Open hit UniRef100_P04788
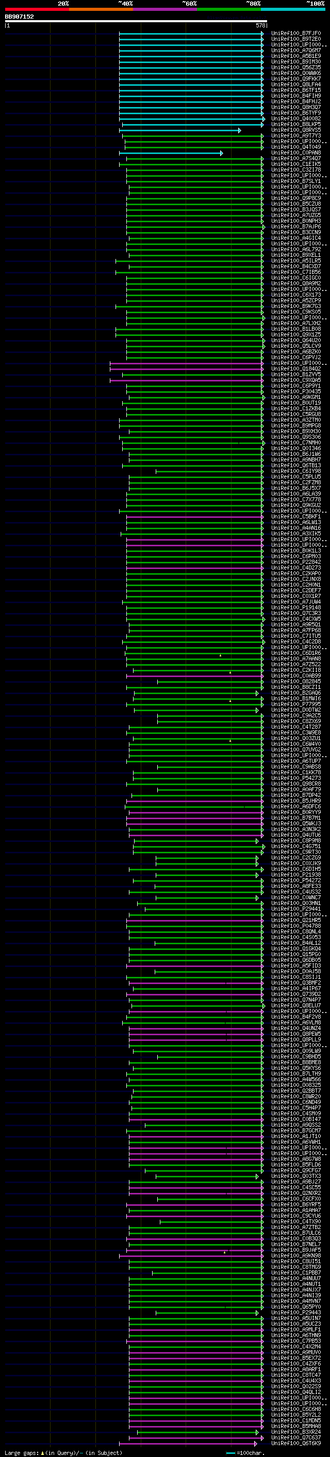 pos(295,926)
